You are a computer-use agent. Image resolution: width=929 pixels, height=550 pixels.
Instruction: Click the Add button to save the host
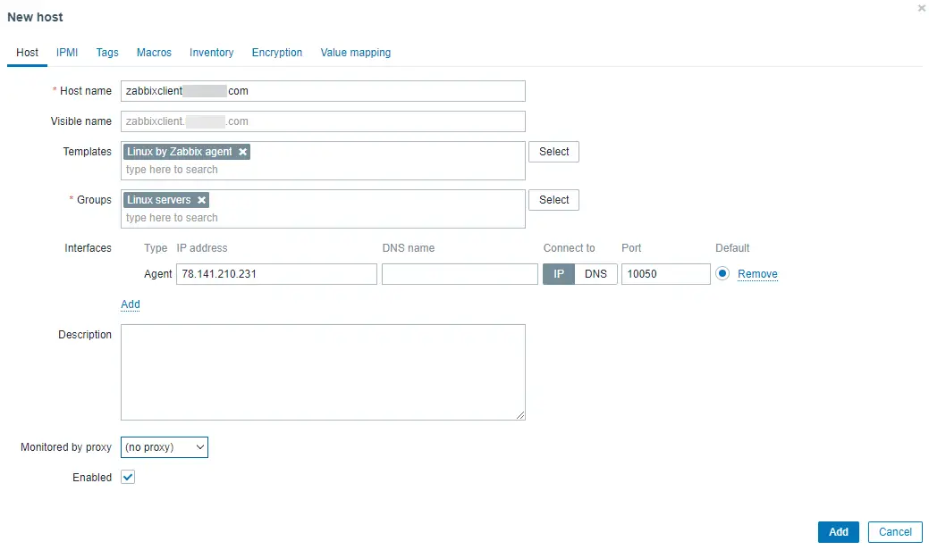838,531
